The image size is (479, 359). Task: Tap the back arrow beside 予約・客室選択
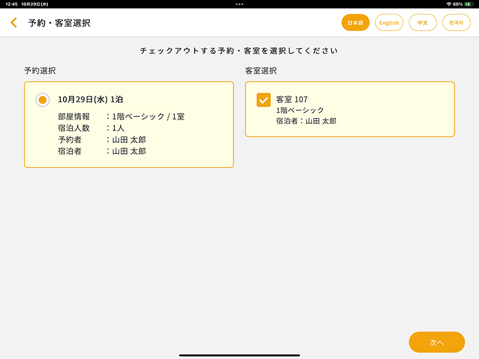[13, 22]
